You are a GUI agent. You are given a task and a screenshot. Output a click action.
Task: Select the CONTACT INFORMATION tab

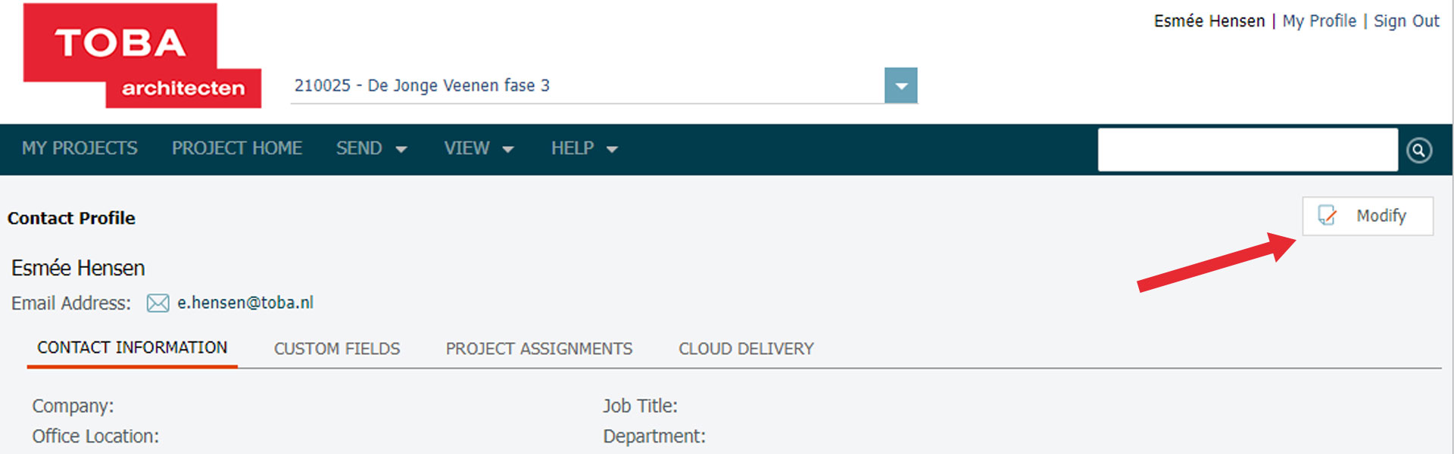(133, 348)
